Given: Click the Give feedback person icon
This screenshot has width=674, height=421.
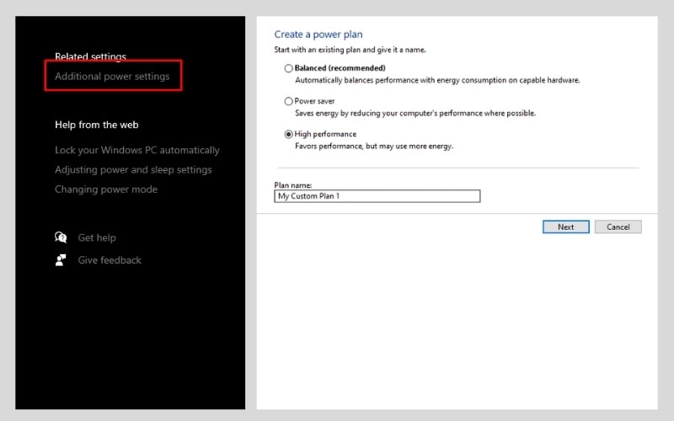Looking at the screenshot, I should tap(61, 260).
